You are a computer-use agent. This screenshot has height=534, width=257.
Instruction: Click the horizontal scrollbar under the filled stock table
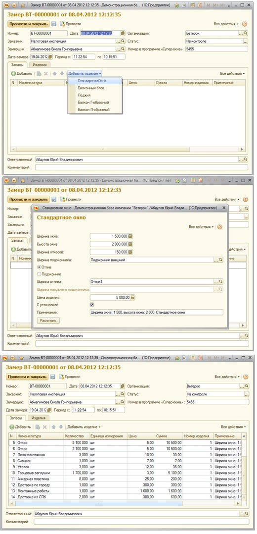coord(126,503)
